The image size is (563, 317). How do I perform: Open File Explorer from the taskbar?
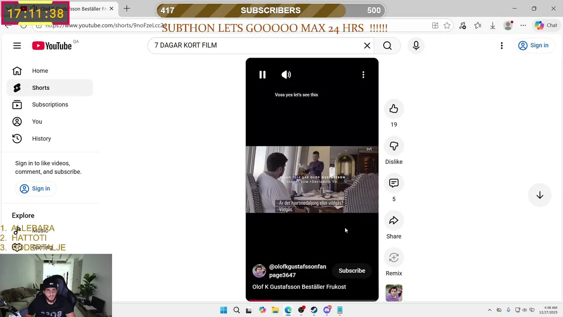click(275, 310)
